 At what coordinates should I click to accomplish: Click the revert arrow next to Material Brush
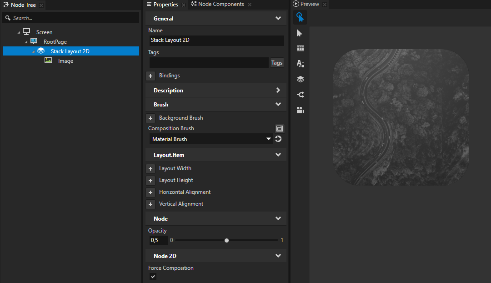(278, 139)
